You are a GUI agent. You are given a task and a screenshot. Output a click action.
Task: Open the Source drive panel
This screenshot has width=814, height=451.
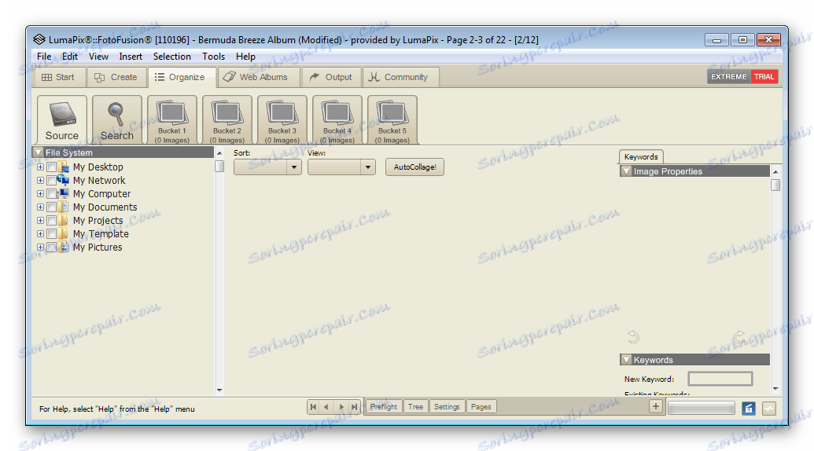click(x=62, y=119)
